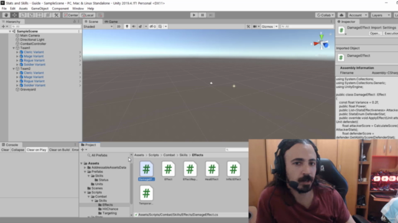
Task: Toggle Clear on Build in Console
Action: pos(59,150)
